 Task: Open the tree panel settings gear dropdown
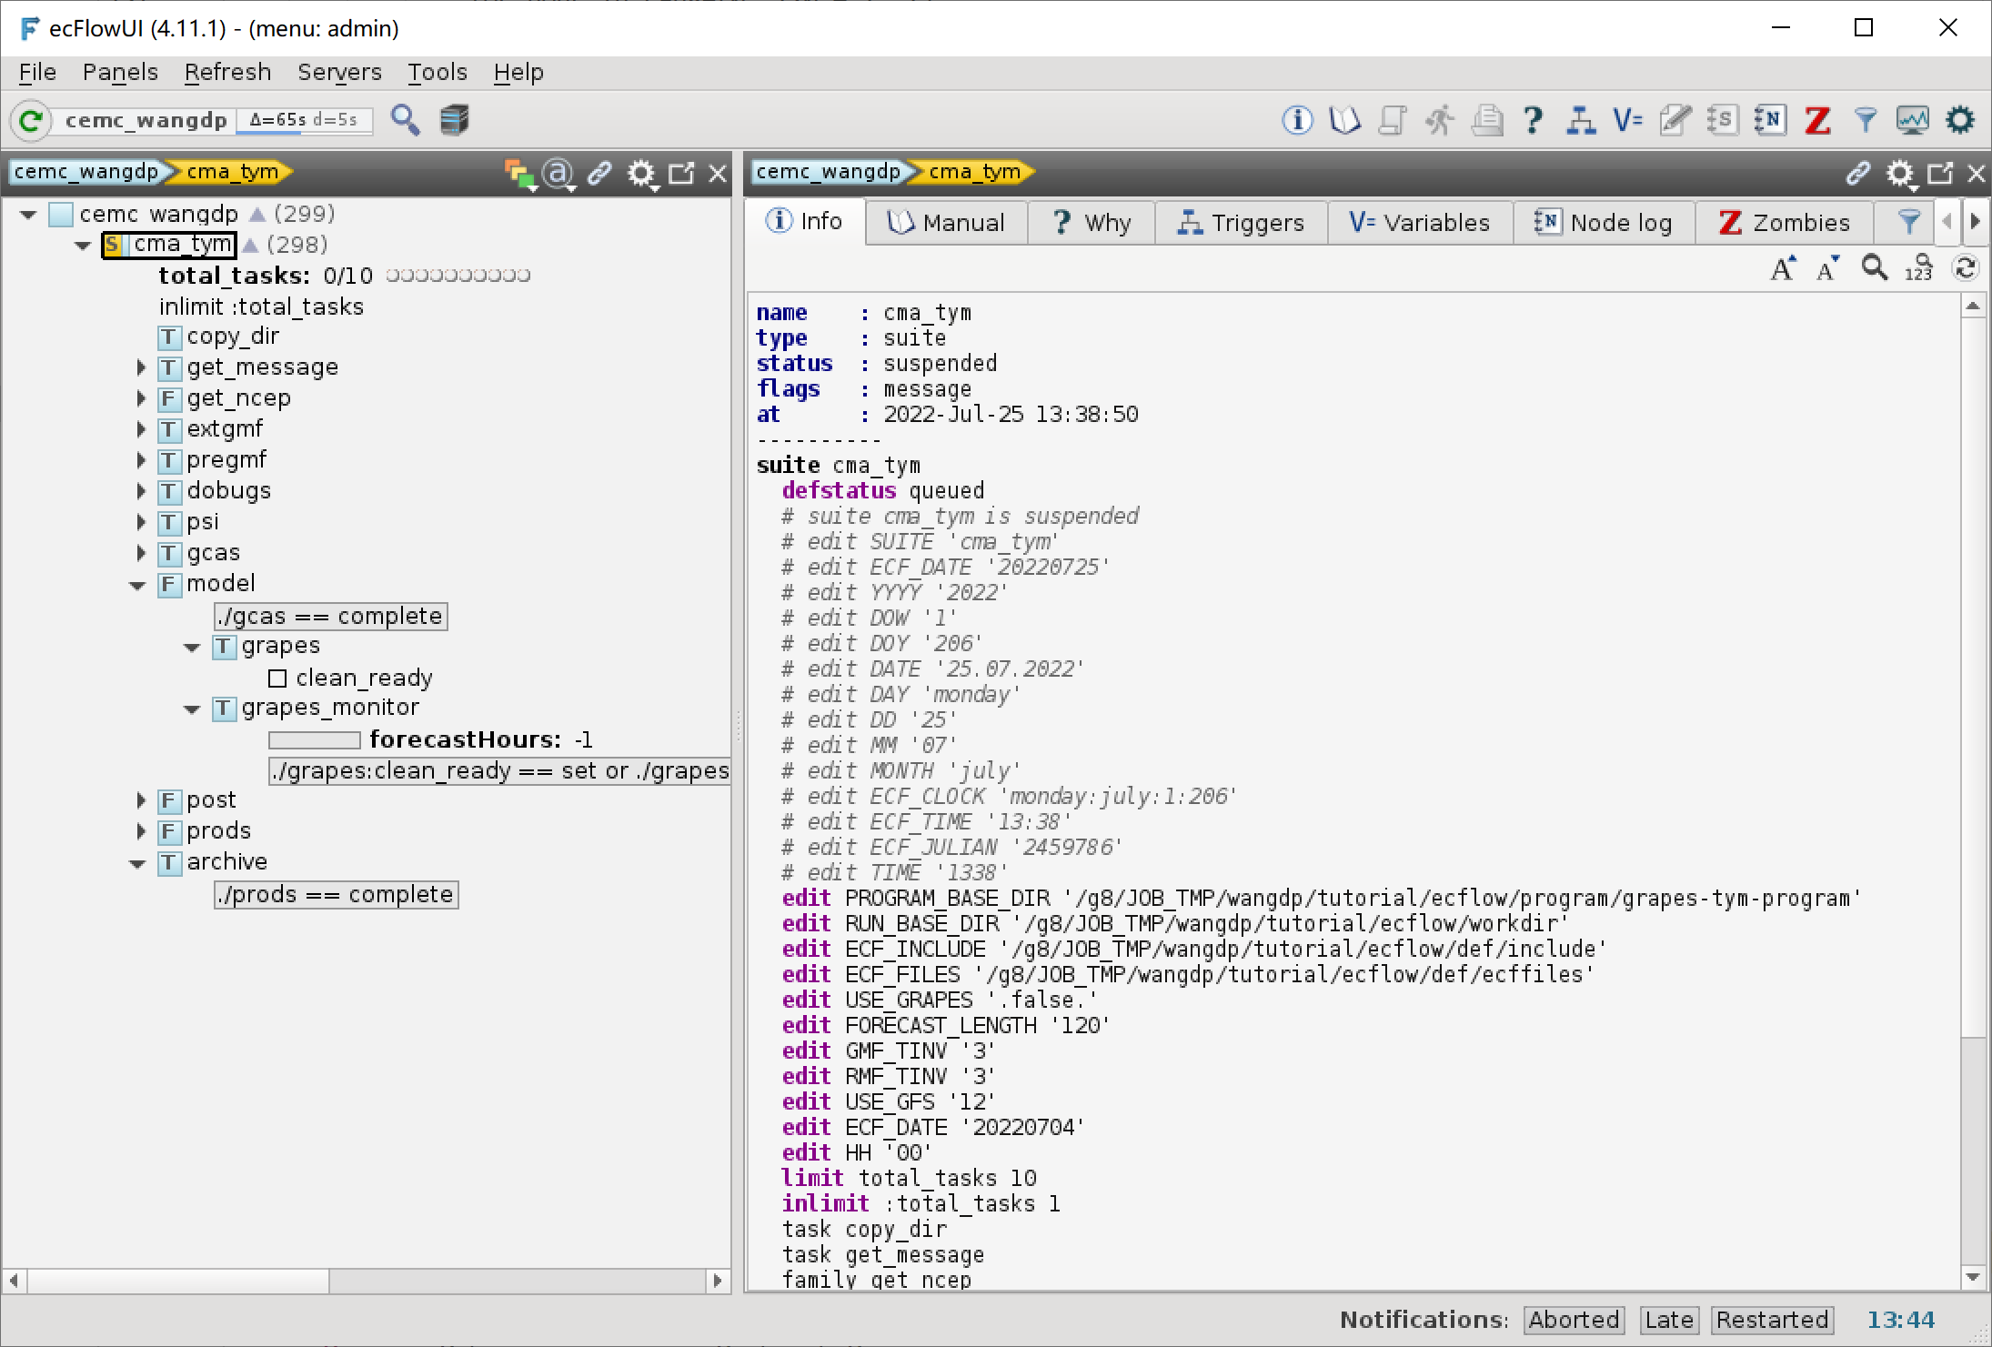642,174
